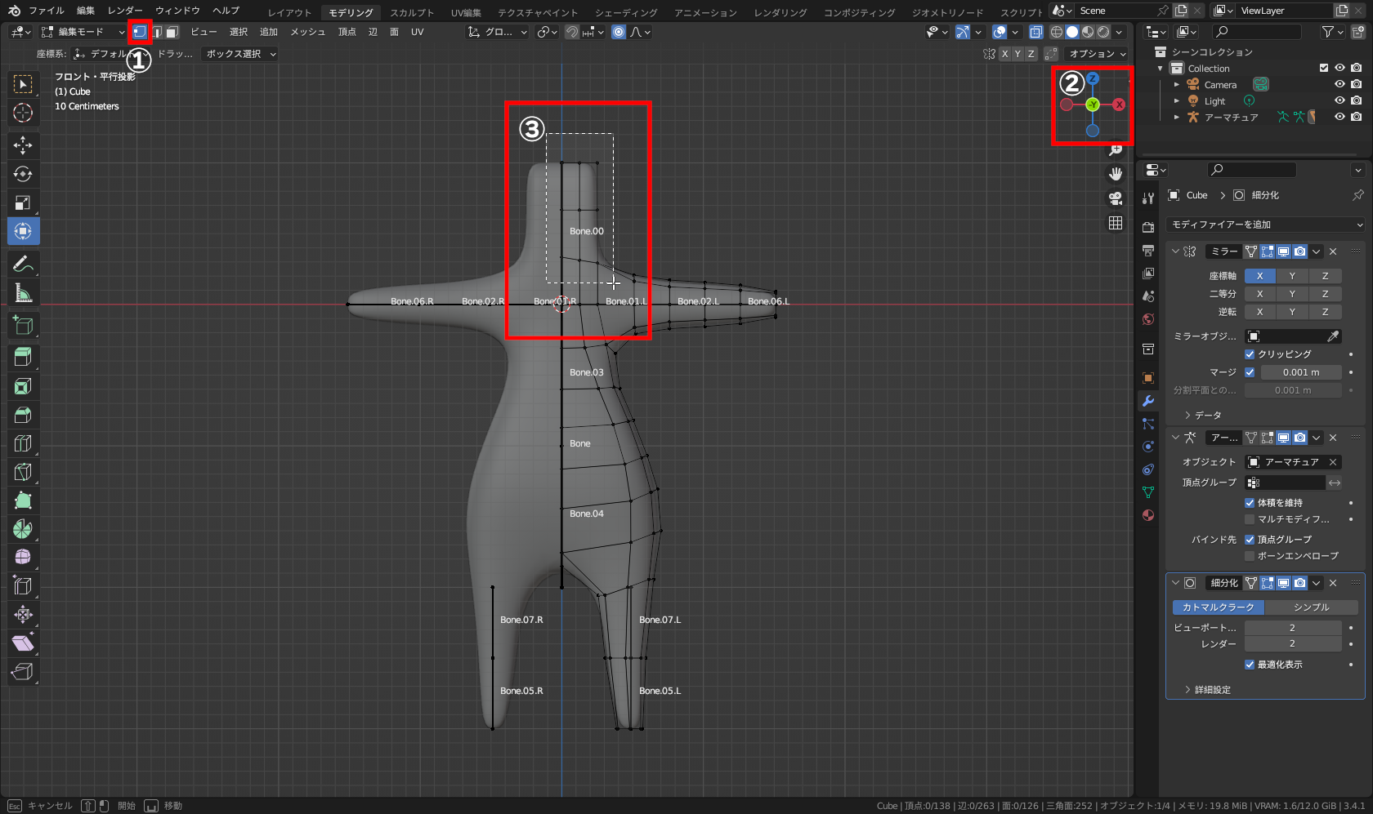Choose the Move tool in the left toolbar

[23, 145]
